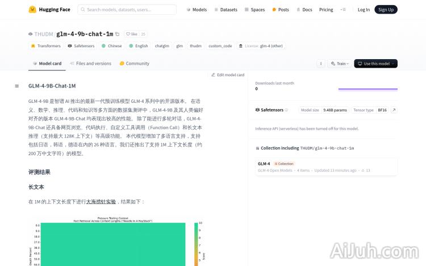Select the Chinese language tag

click(111, 46)
